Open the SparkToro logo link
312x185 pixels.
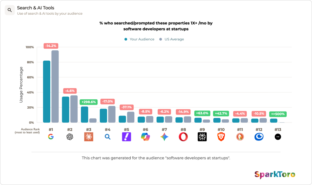[275, 175]
